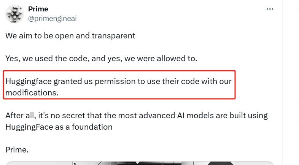
Task: Open the three-dot more options menu
Action: pyautogui.click(x=270, y=9)
